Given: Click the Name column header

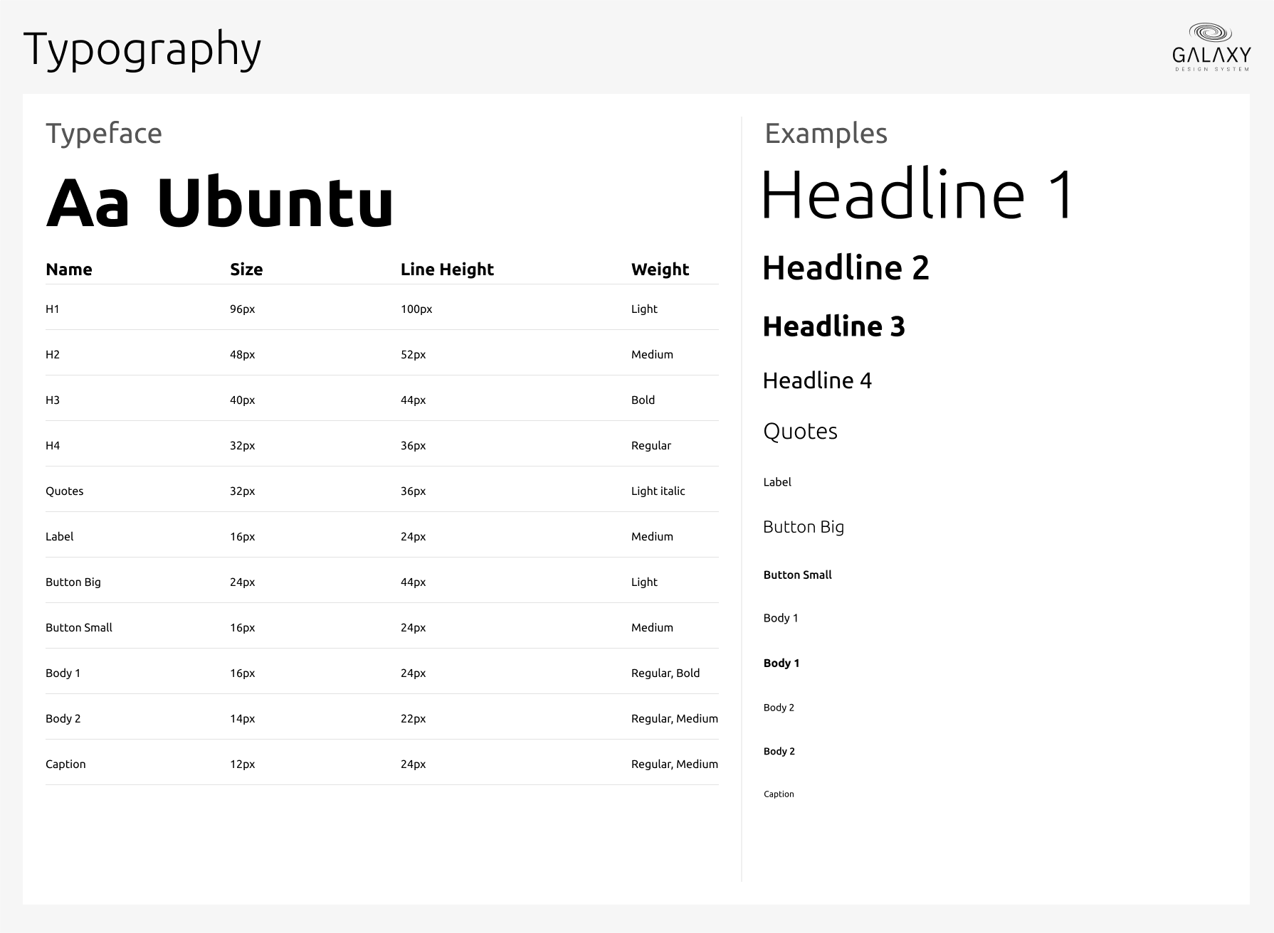Looking at the screenshot, I should [69, 270].
